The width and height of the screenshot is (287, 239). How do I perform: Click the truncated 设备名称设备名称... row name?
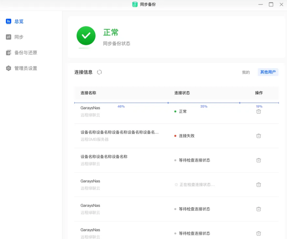pyautogui.click(x=120, y=132)
